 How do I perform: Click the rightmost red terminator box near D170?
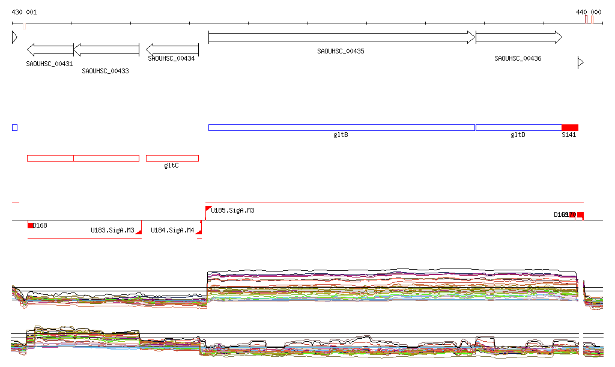(x=581, y=215)
